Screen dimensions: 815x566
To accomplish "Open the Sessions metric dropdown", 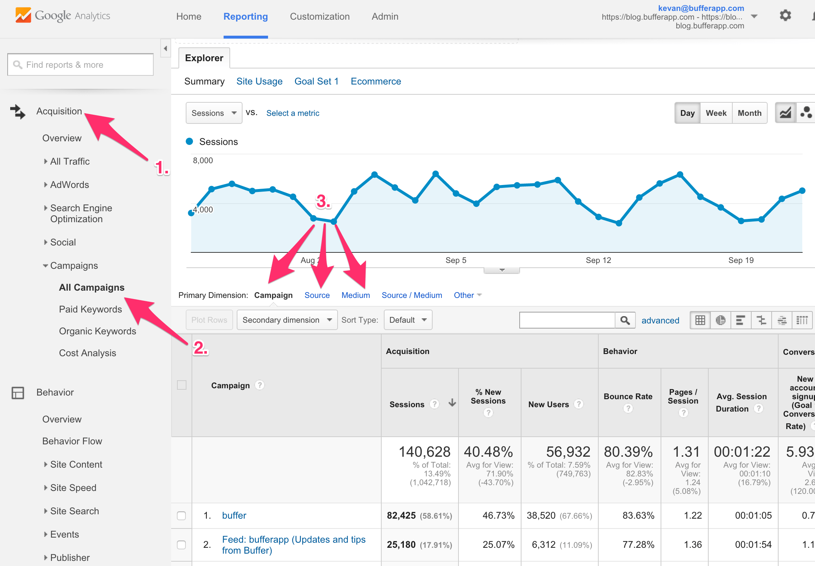I will point(214,113).
